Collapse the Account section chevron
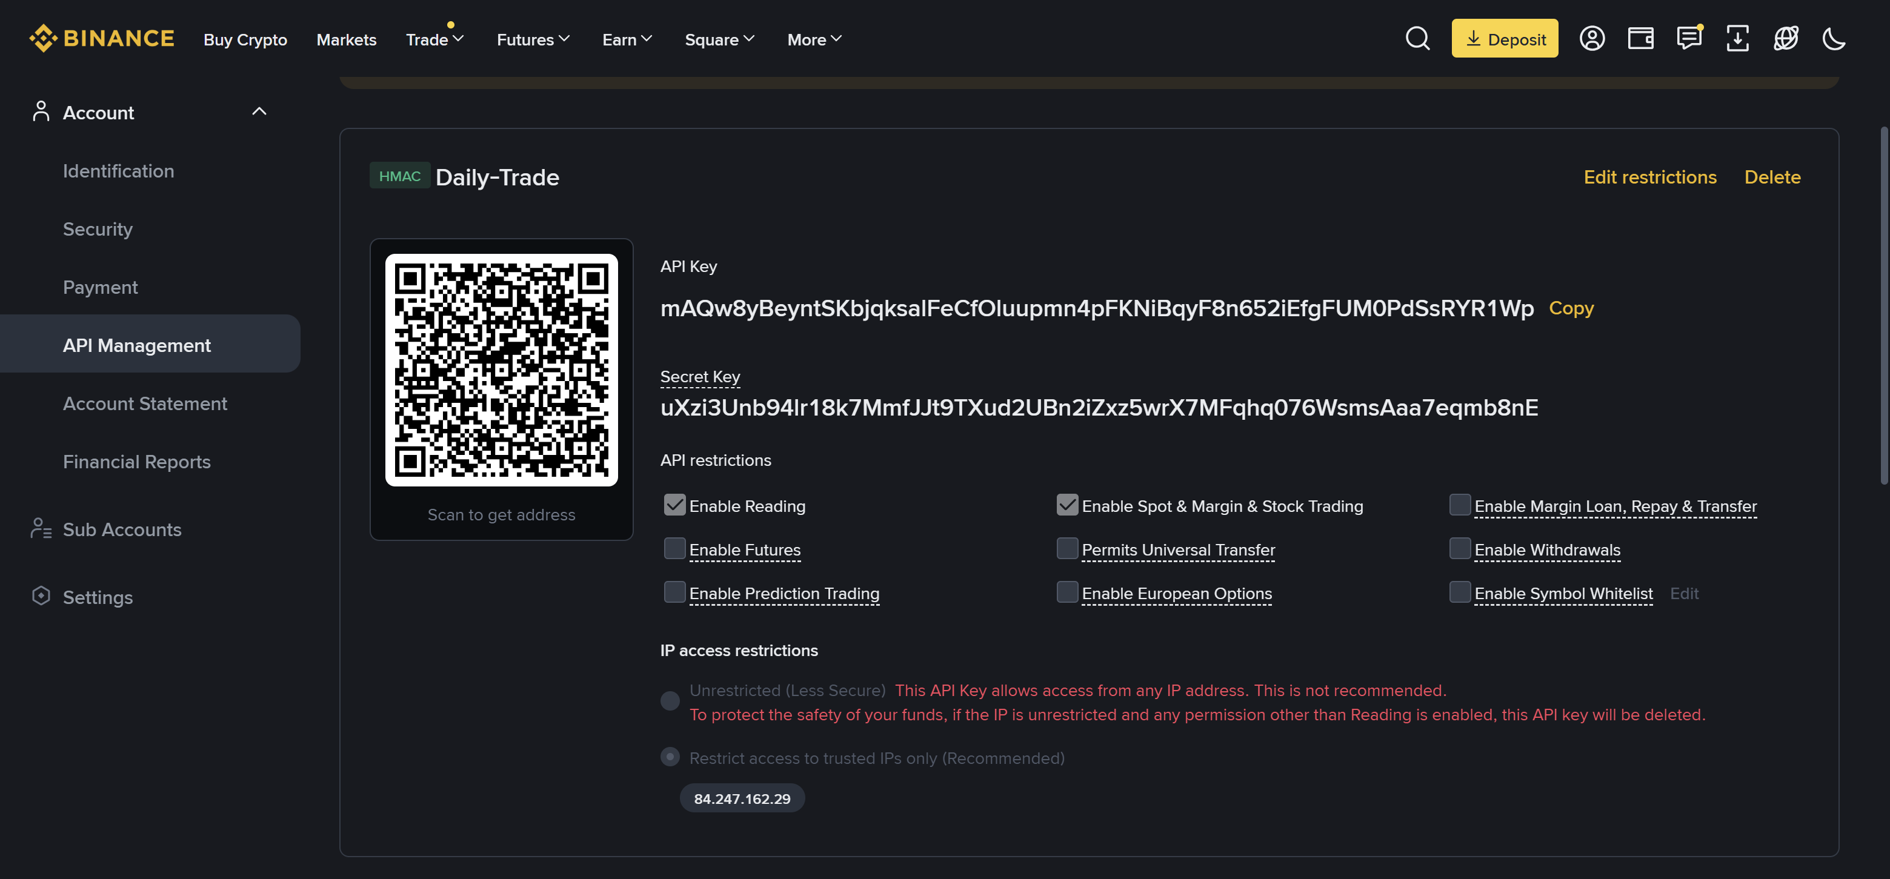 [x=259, y=111]
